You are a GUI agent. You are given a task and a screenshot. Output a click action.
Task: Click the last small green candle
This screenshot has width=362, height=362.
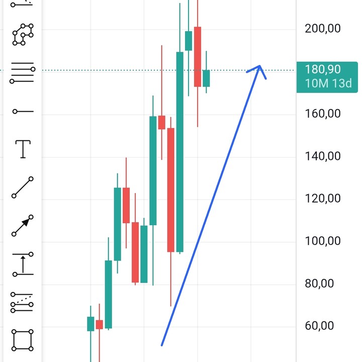(206, 78)
